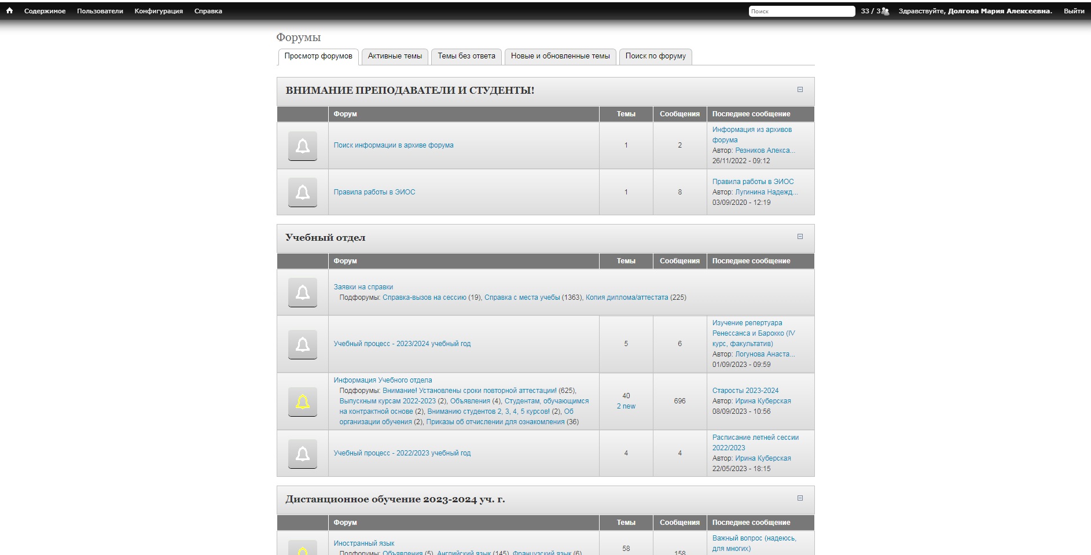Open the Активные темы tab
Viewport: 1091px width, 555px height.
[x=395, y=56]
